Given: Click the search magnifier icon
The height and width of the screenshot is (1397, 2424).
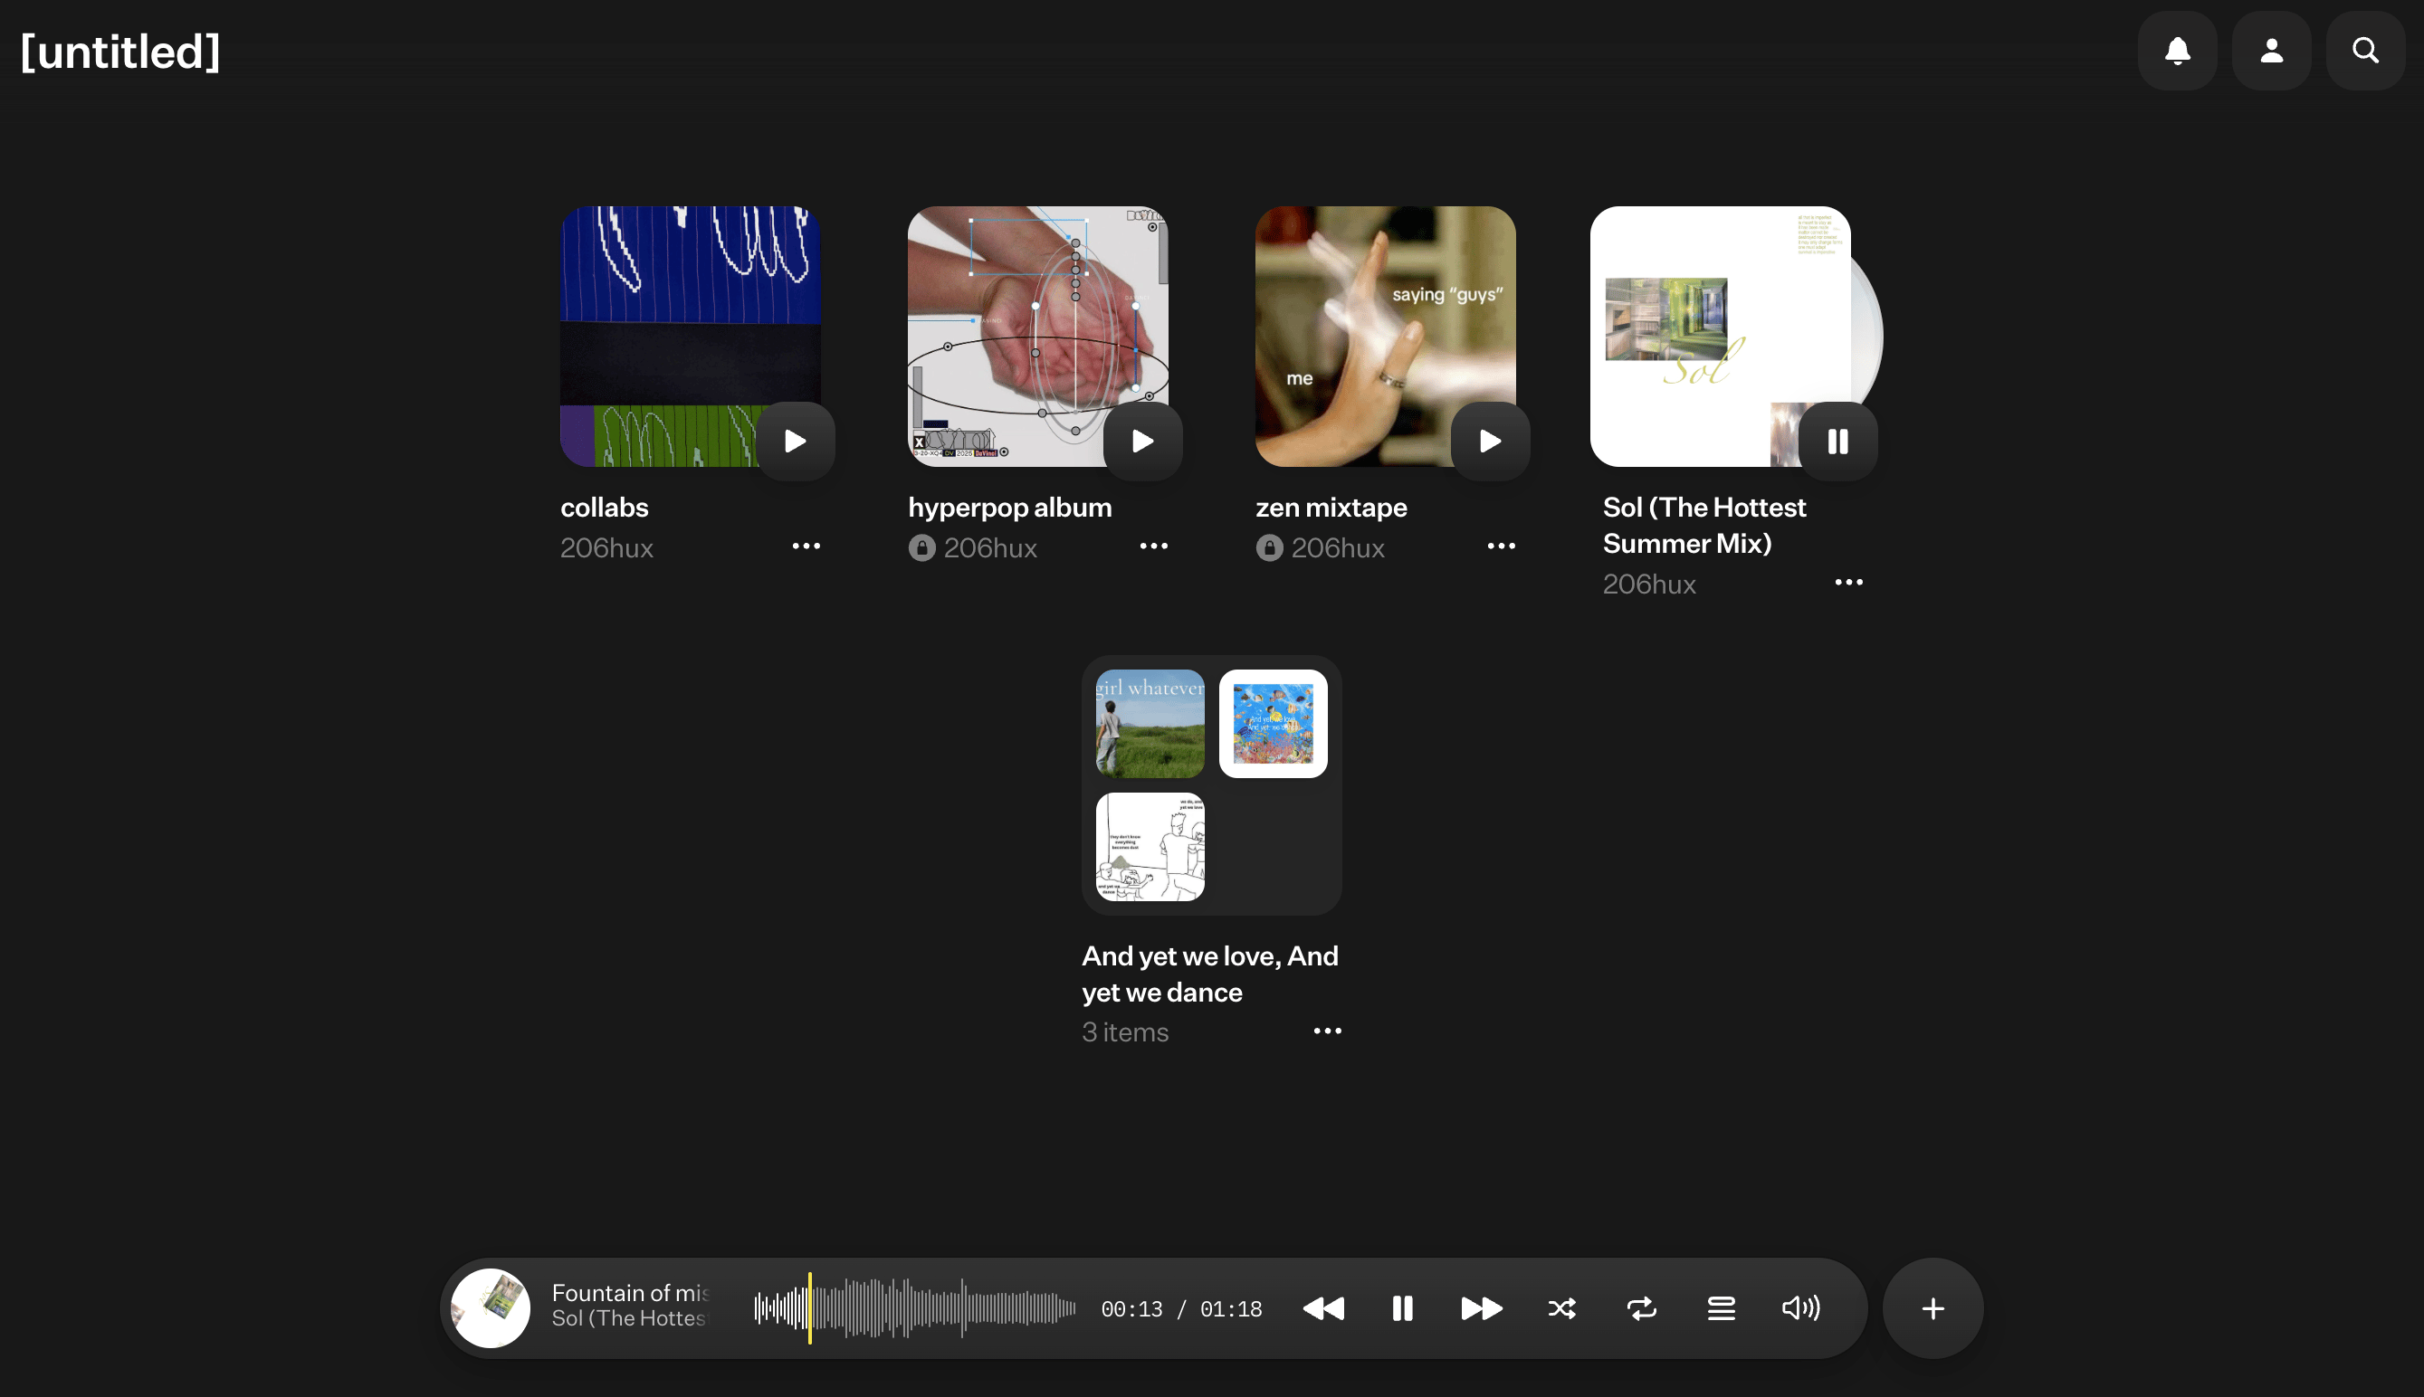Looking at the screenshot, I should click(2365, 51).
